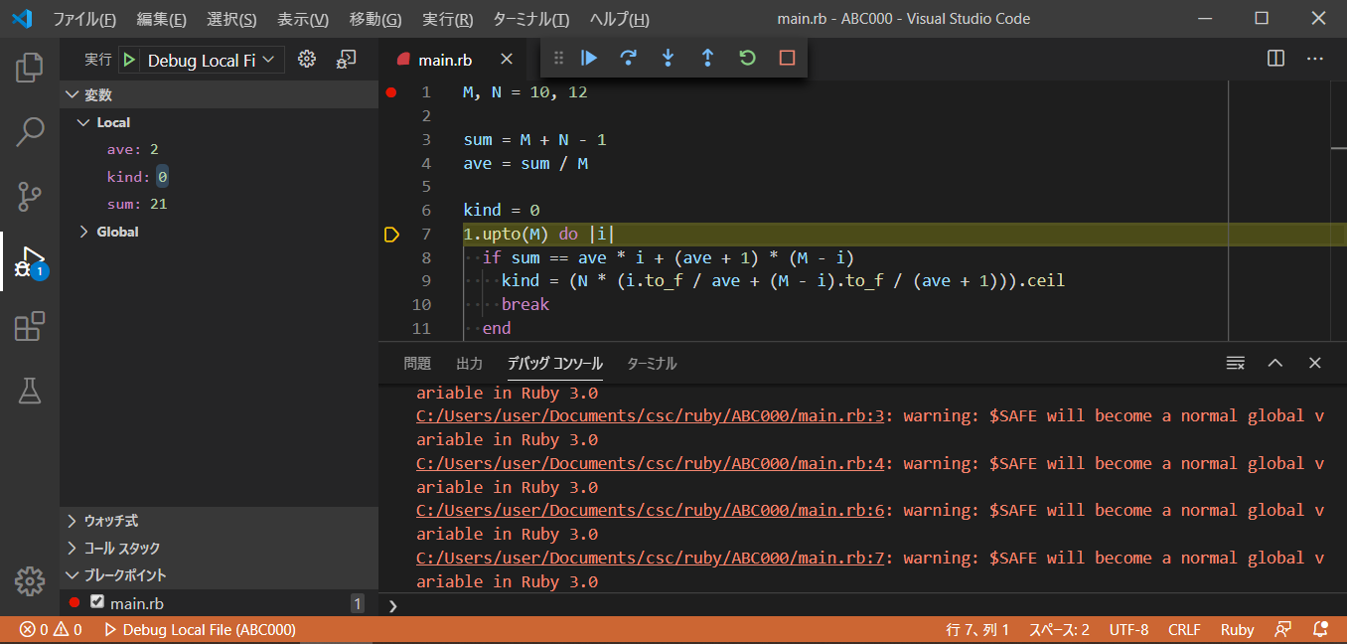Open the Extensions view

click(x=29, y=328)
